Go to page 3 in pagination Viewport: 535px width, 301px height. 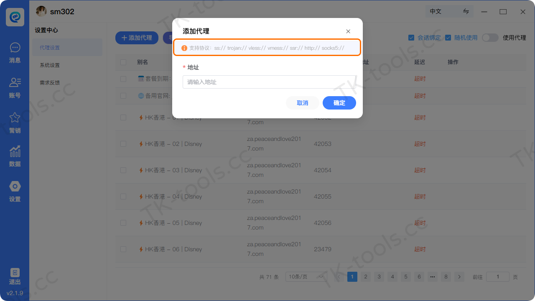[x=379, y=277]
